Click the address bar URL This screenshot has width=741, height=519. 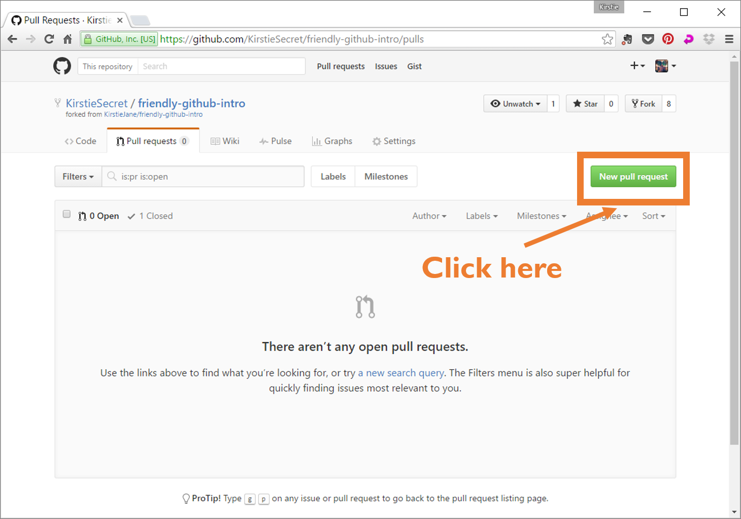click(x=292, y=39)
